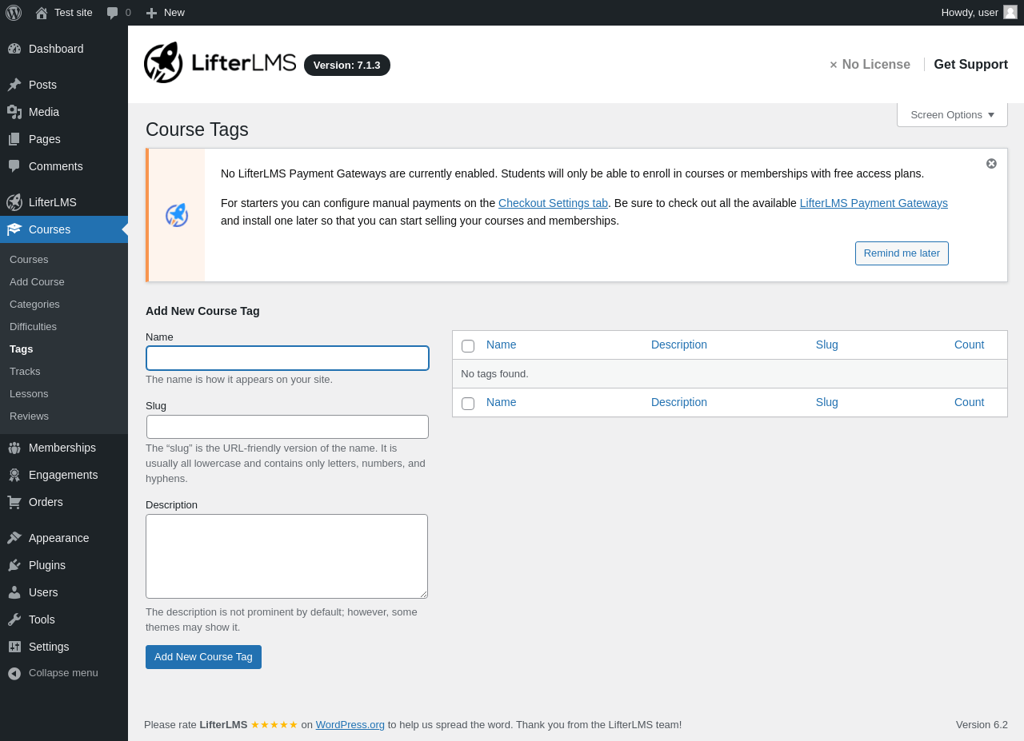Open the New content menu
Viewport: 1024px width, 741px height.
(x=166, y=13)
